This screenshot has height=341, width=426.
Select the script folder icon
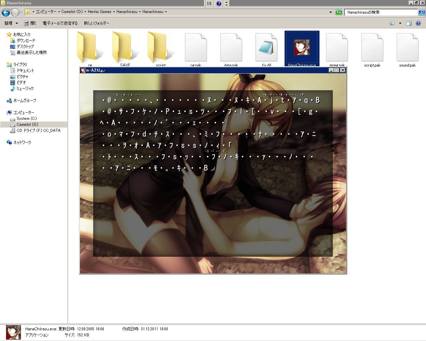(160, 47)
